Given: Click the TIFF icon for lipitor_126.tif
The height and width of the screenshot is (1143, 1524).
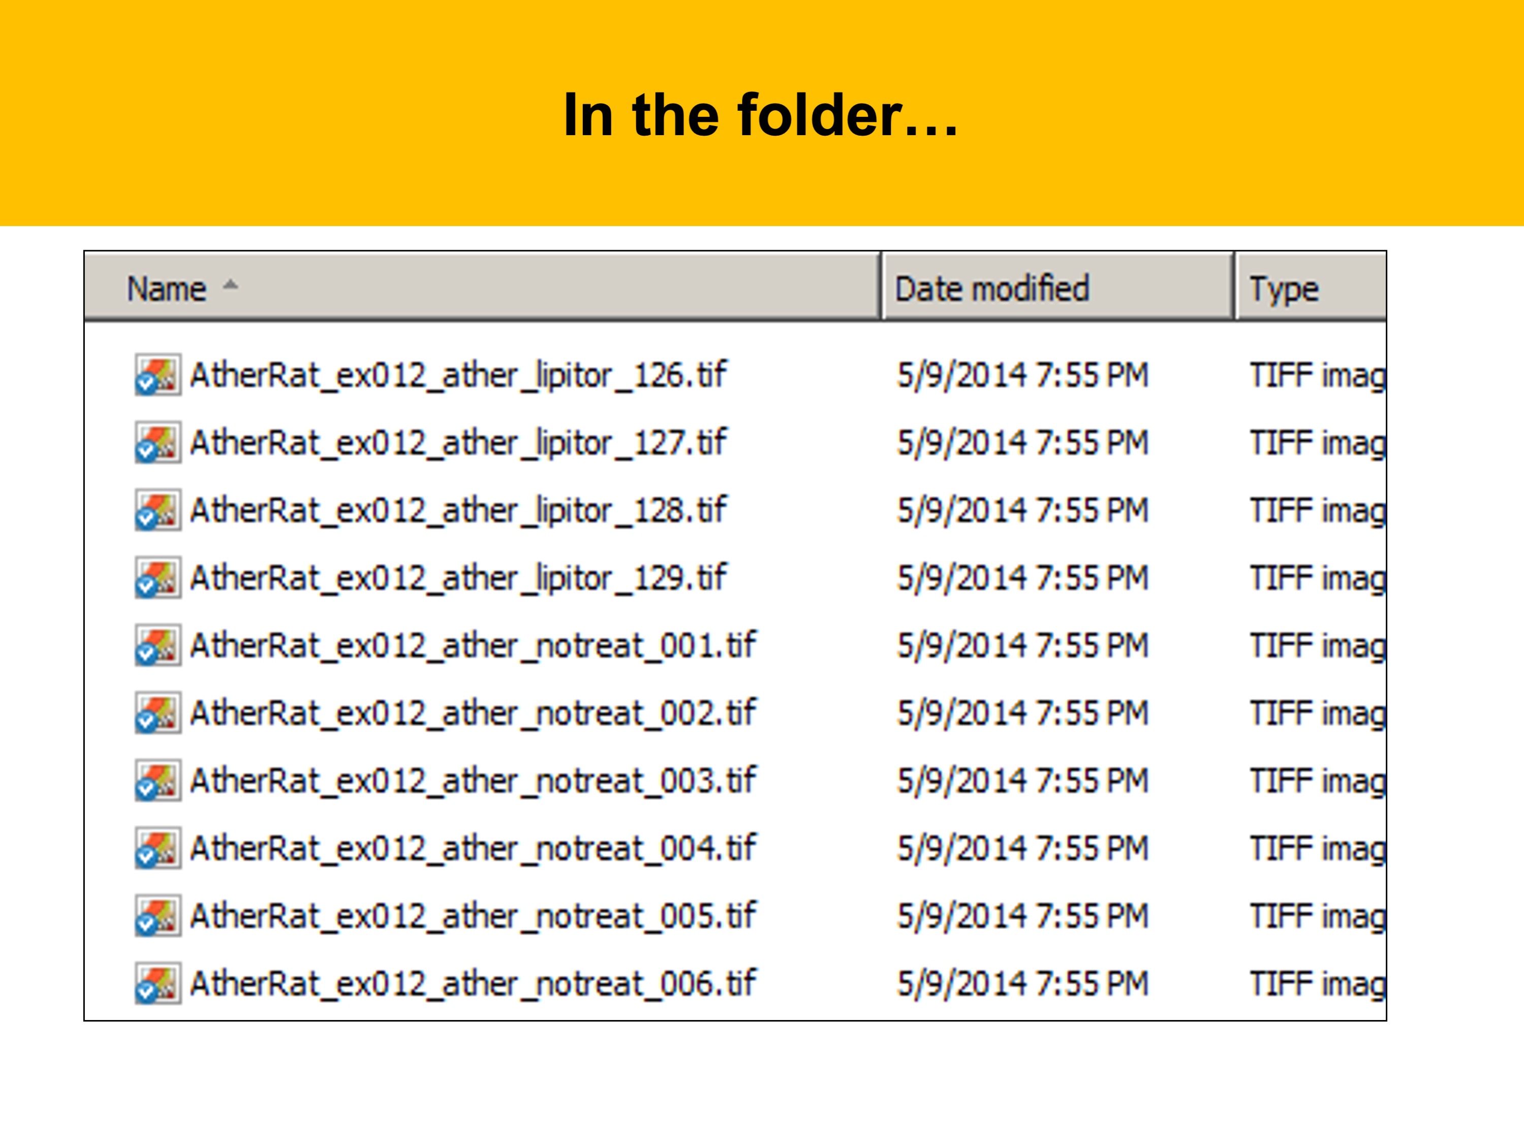Looking at the screenshot, I should [x=158, y=376].
